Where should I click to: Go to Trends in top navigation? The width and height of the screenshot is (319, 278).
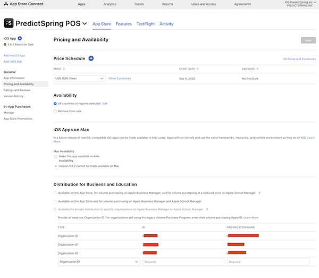click(x=139, y=4)
